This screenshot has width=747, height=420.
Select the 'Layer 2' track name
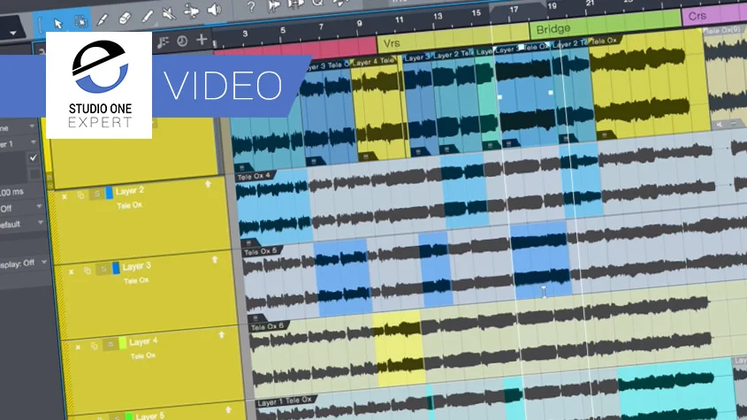pyautogui.click(x=129, y=191)
